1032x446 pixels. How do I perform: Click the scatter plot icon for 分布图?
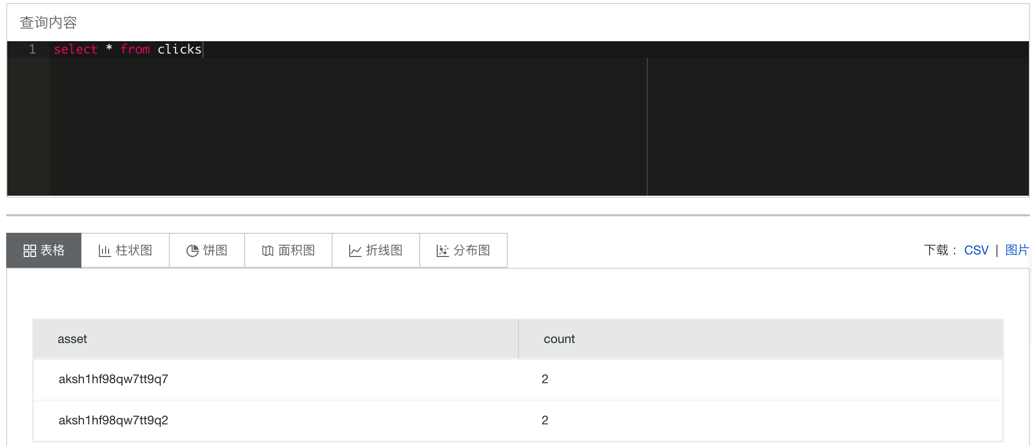(442, 251)
